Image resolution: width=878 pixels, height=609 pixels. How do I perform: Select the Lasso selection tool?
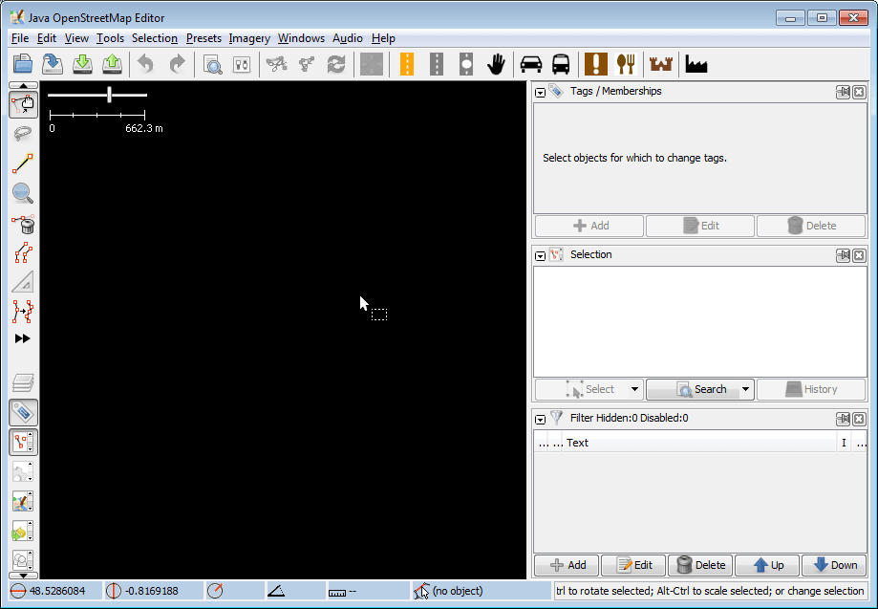(23, 133)
